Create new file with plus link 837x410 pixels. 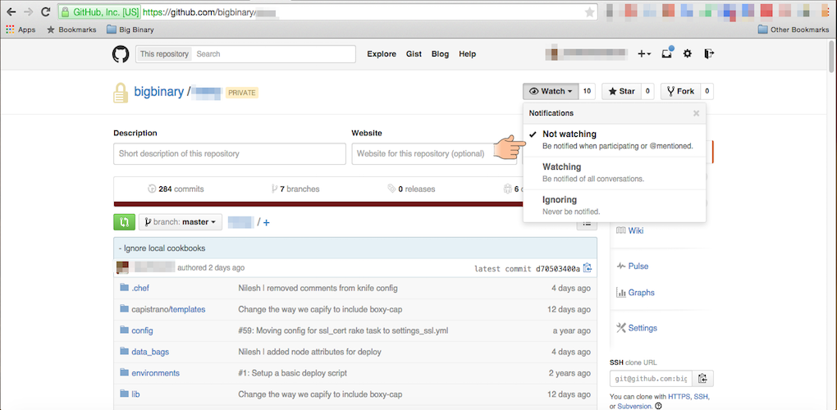267,222
